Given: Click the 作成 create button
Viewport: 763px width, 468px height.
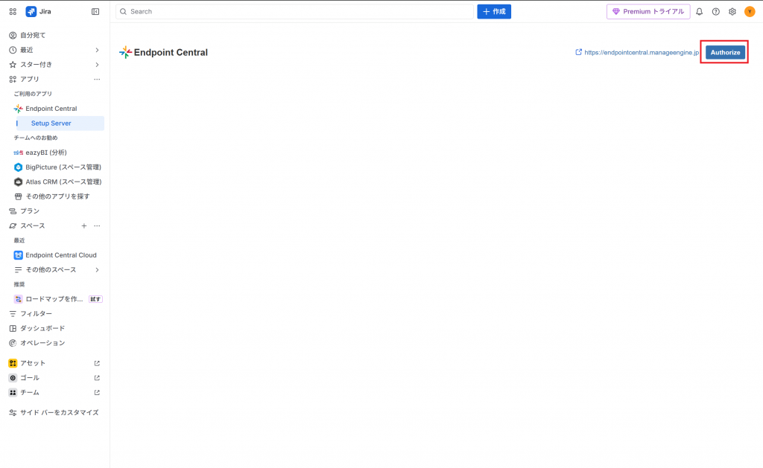Looking at the screenshot, I should (494, 12).
